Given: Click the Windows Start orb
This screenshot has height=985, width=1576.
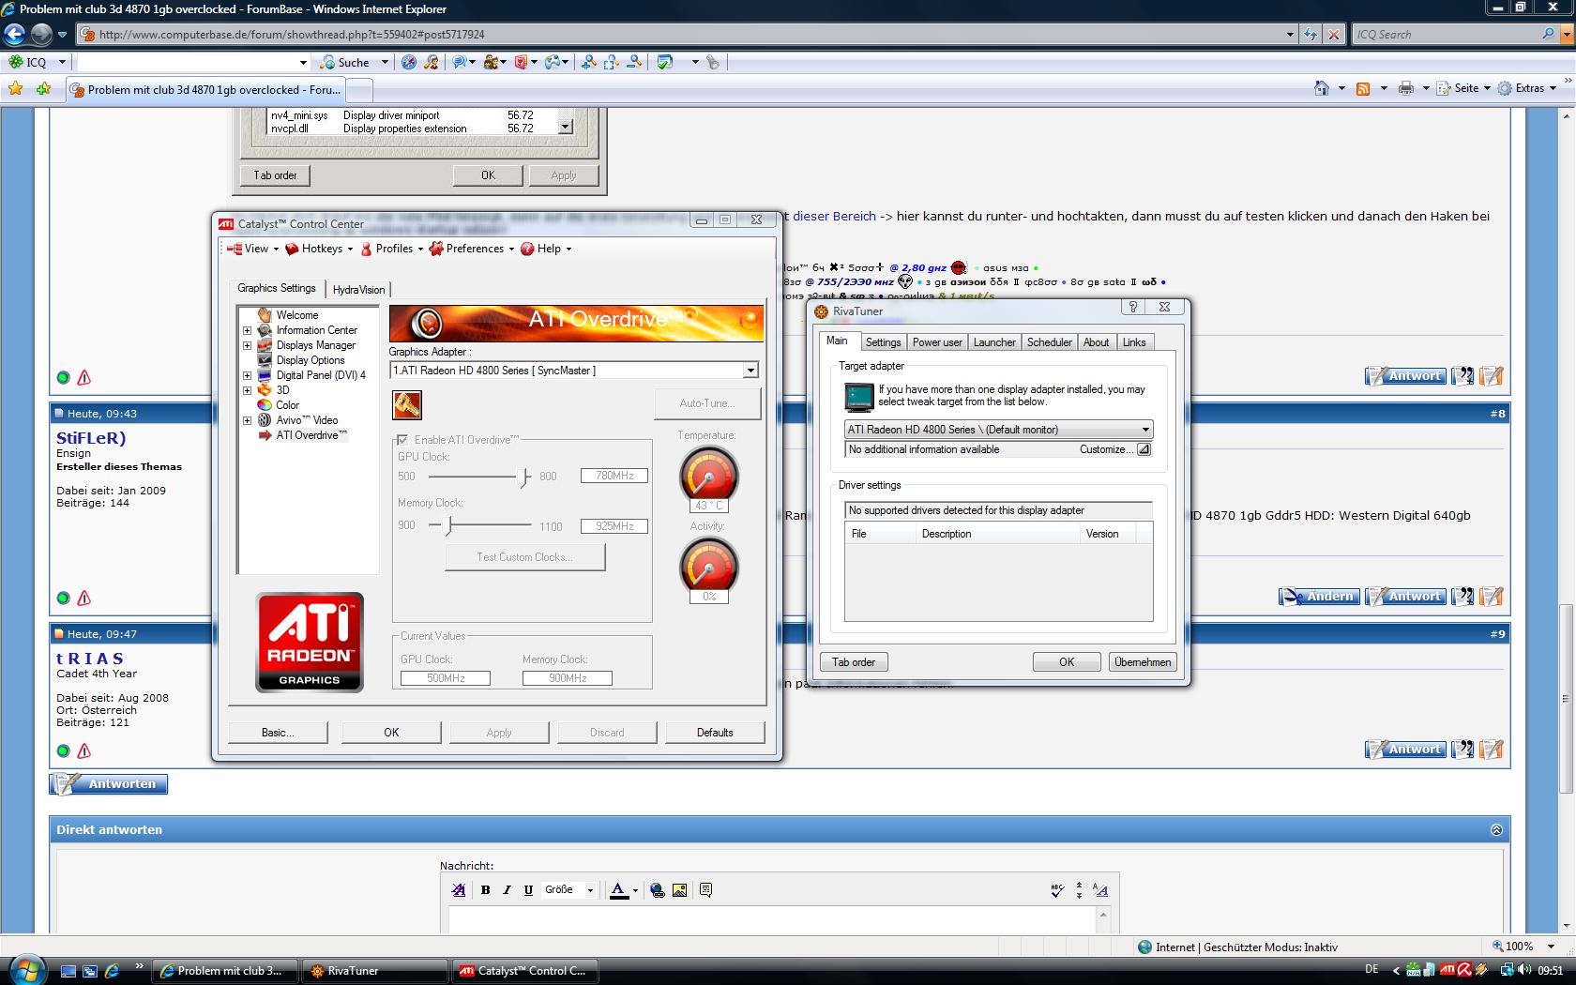Looking at the screenshot, I should tap(25, 970).
